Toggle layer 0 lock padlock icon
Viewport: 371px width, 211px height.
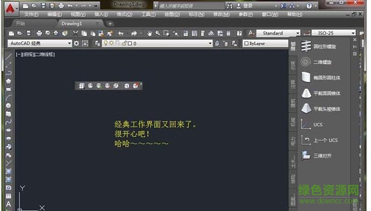(124, 44)
